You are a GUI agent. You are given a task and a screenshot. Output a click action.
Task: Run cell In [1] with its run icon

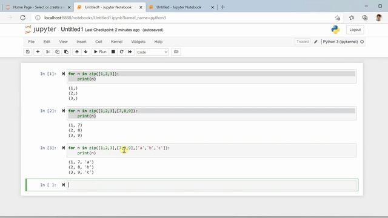coord(64,74)
